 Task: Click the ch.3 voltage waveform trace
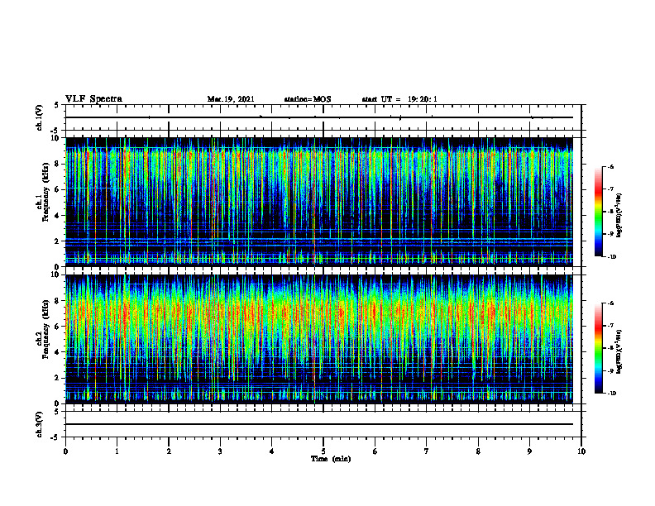319,424
